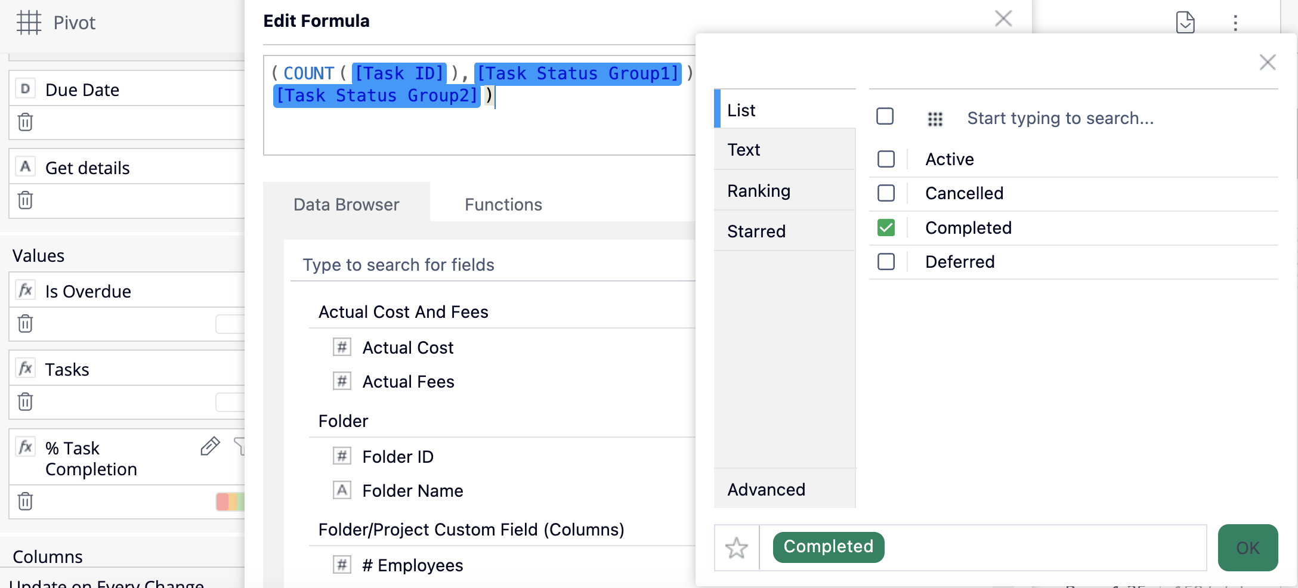Delete the Get details field
Image resolution: width=1298 pixels, height=588 pixels.
click(25, 200)
